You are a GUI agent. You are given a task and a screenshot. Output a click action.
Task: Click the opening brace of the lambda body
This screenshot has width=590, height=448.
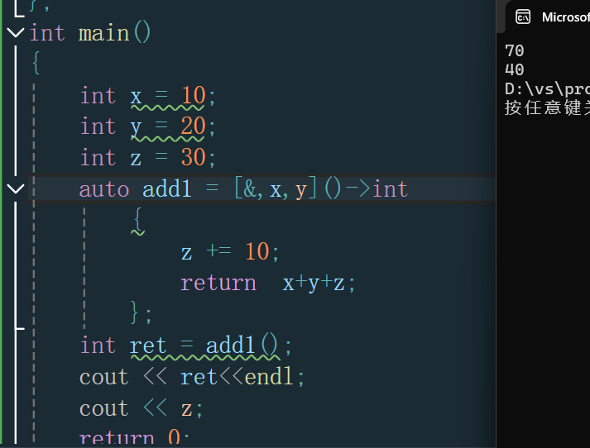138,220
